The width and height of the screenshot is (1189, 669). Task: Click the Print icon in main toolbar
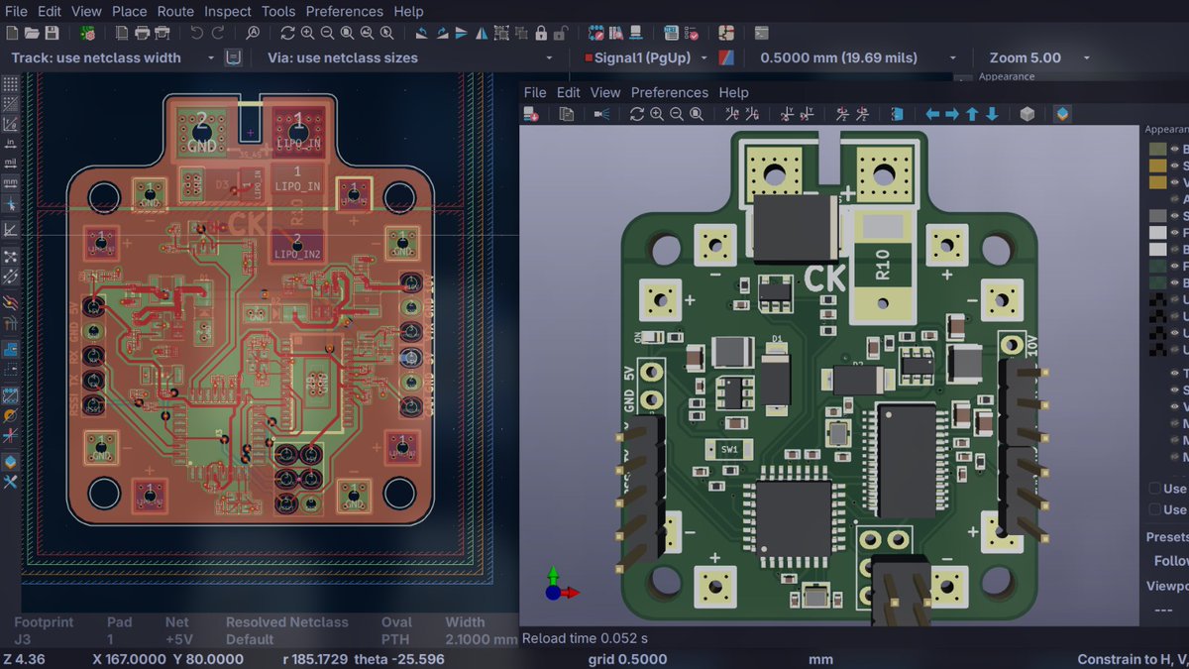point(142,33)
